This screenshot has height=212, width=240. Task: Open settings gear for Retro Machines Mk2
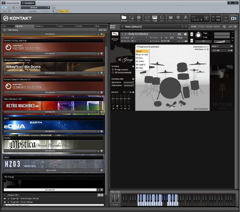(x=102, y=112)
